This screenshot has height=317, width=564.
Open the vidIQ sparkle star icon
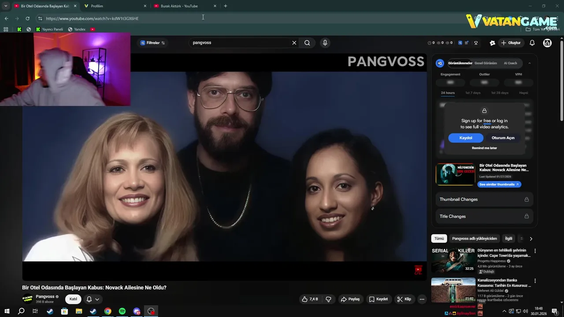493,43
